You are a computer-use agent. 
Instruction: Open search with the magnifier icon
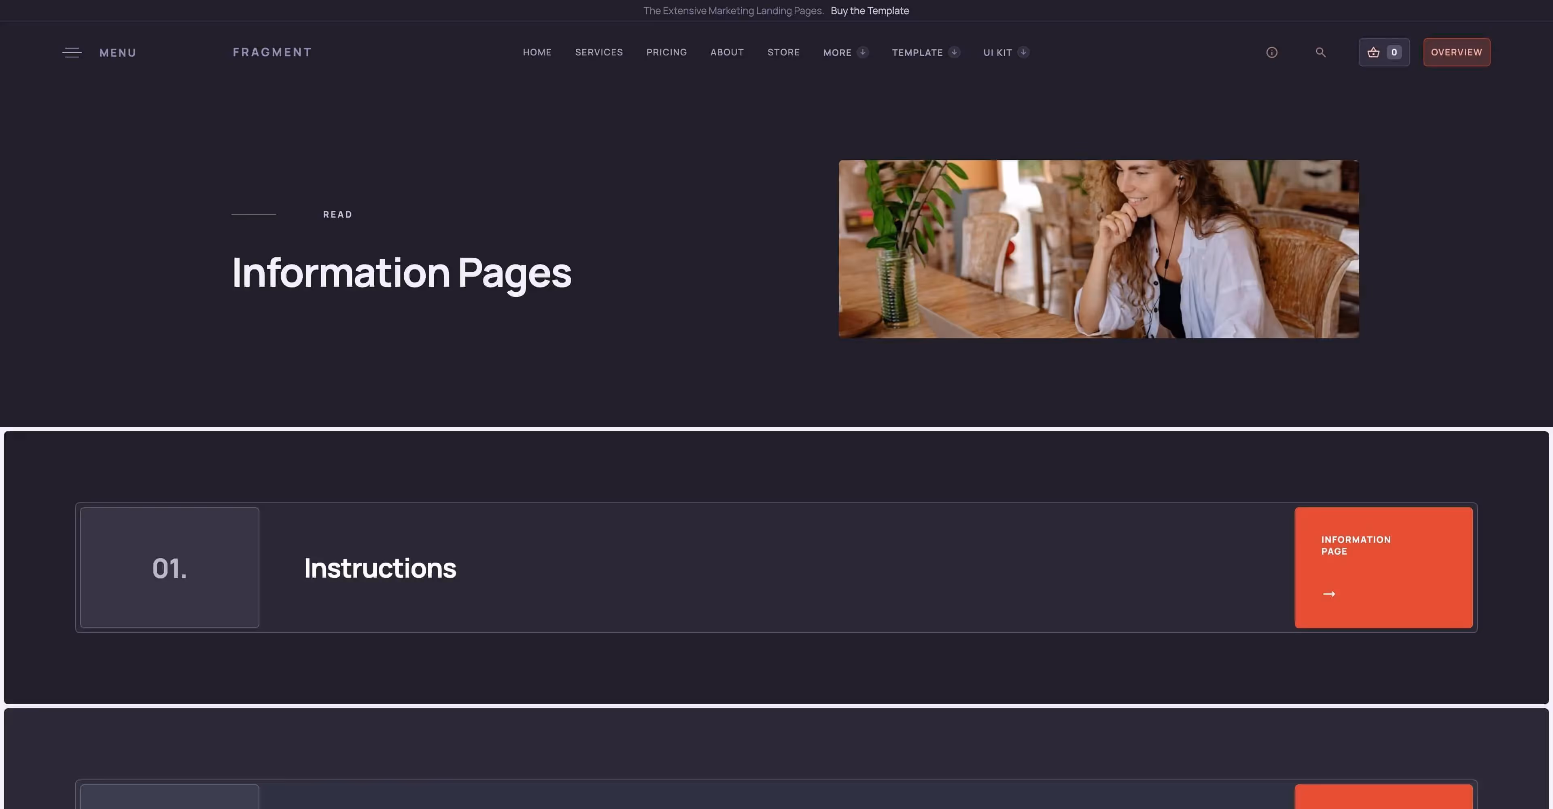click(1320, 53)
